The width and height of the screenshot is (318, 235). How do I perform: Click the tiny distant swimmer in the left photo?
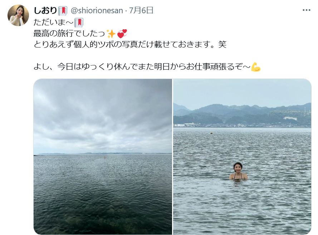click(x=105, y=157)
